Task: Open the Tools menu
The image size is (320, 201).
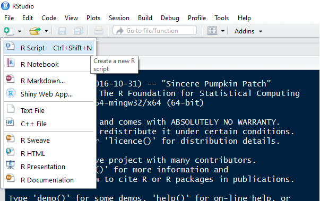Action: tap(221, 18)
